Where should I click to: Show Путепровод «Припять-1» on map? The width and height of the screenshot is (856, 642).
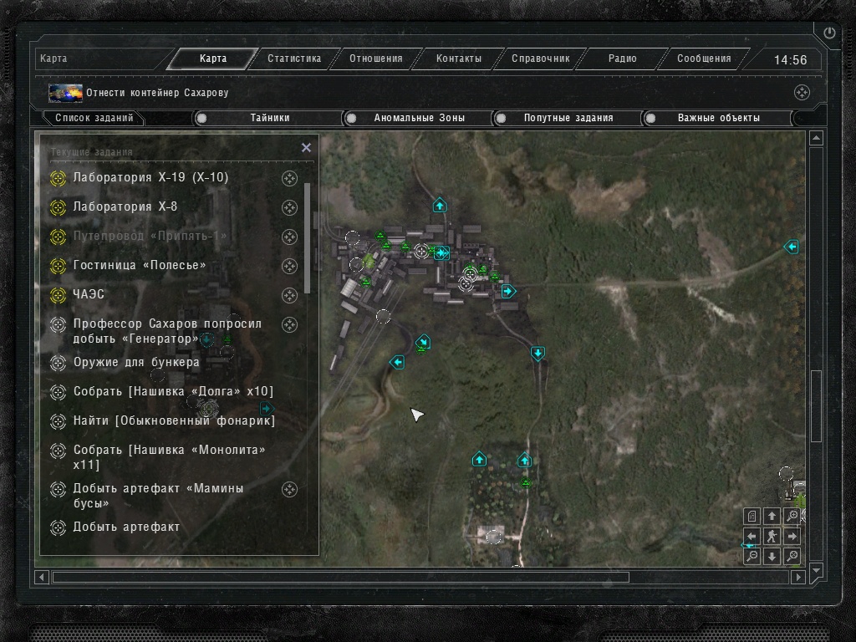289,237
